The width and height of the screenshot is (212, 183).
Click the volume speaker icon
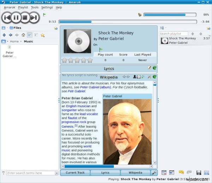[x=140, y=15]
